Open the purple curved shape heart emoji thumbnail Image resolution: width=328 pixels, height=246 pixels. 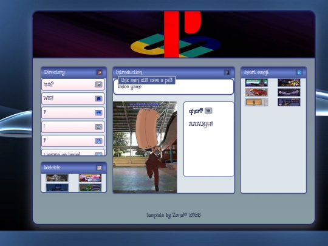click(289, 92)
